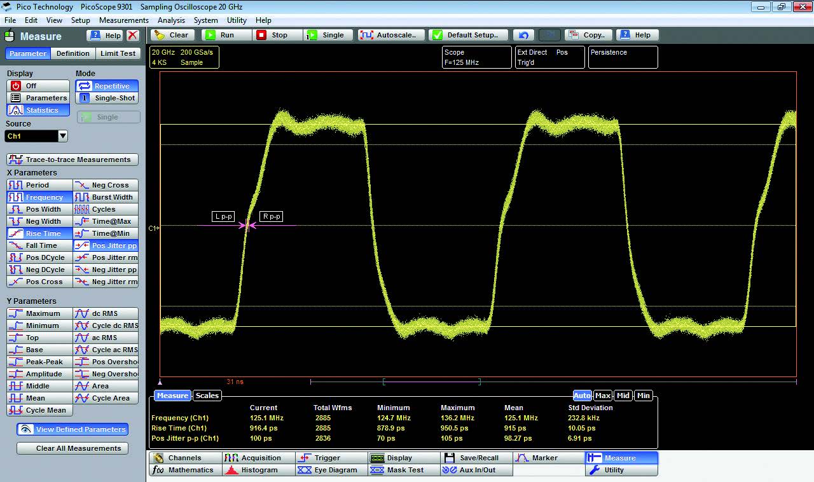
Task: Stop the acquisition with Stop button
Action: point(272,35)
